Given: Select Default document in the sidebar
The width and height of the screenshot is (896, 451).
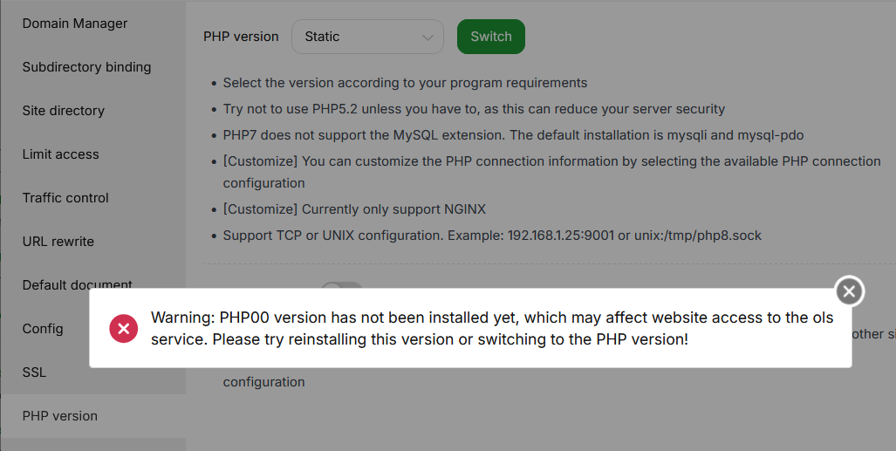Looking at the screenshot, I should coord(78,284).
